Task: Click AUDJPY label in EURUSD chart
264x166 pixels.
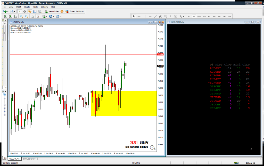Action: click(x=215, y=68)
